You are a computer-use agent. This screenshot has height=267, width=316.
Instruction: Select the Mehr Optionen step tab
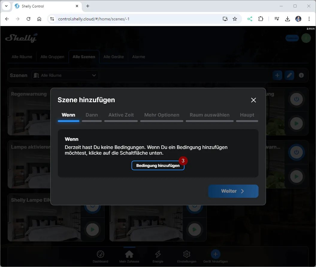(162, 115)
